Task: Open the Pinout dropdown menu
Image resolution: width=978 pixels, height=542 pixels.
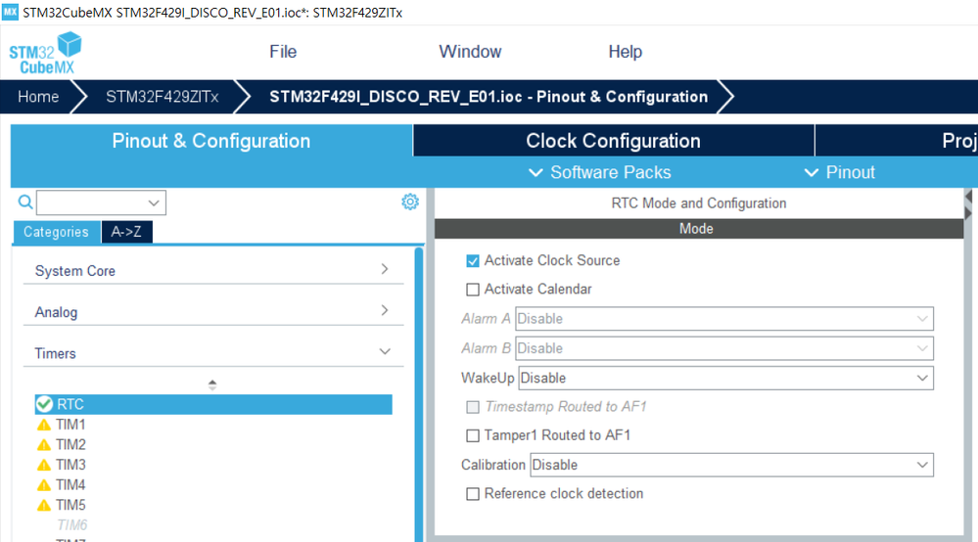Action: click(x=840, y=172)
